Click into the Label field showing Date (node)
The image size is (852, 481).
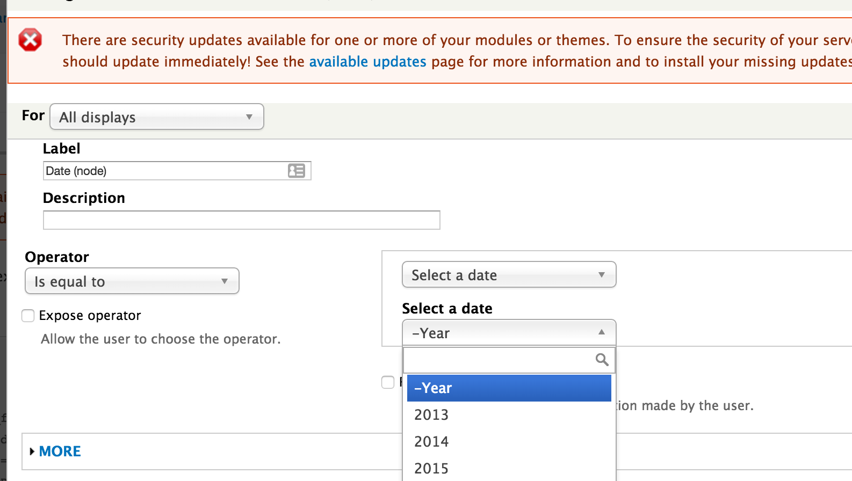pyautogui.click(x=177, y=171)
